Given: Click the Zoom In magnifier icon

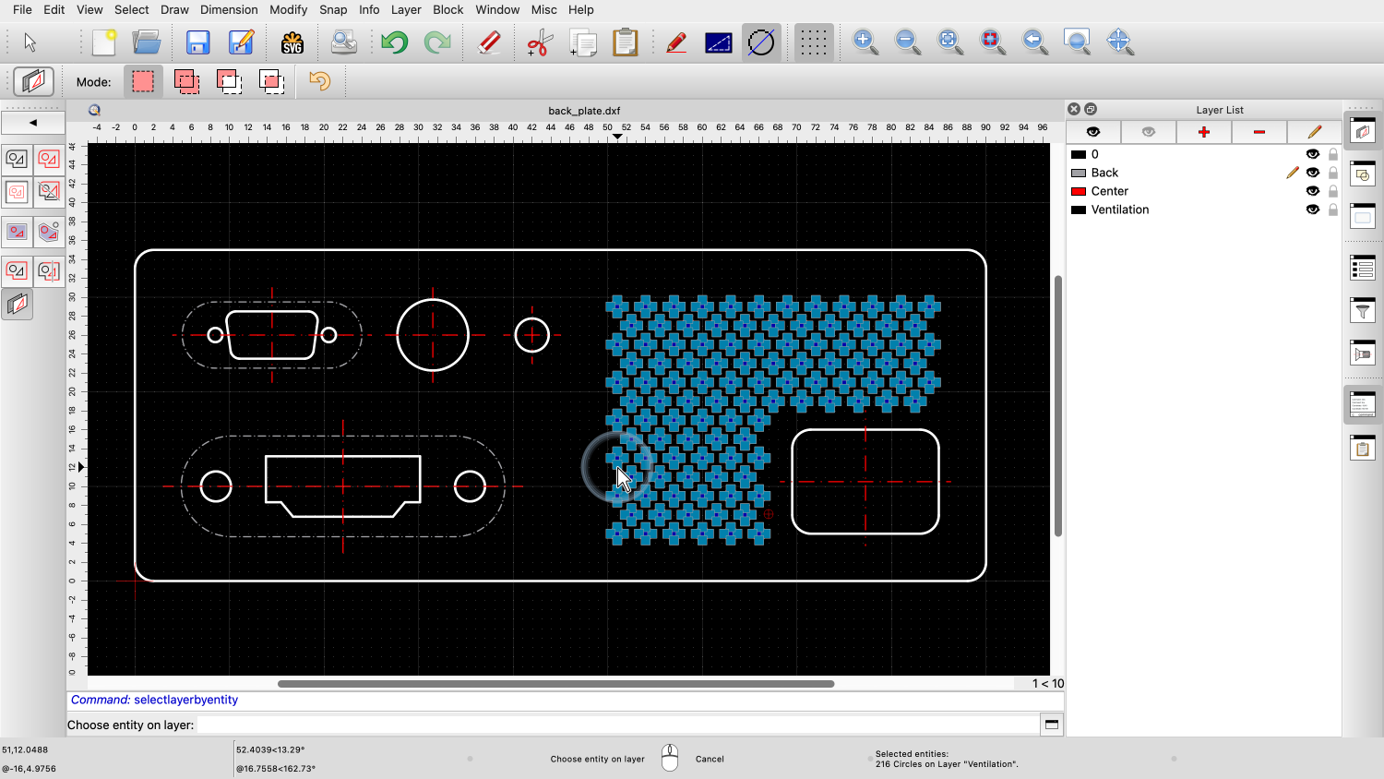Looking at the screenshot, I should point(865,42).
